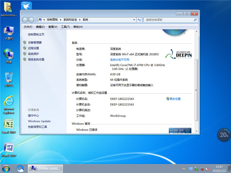
Task: Click 系统和安全 breadcrumb segment
Action: 70,20
